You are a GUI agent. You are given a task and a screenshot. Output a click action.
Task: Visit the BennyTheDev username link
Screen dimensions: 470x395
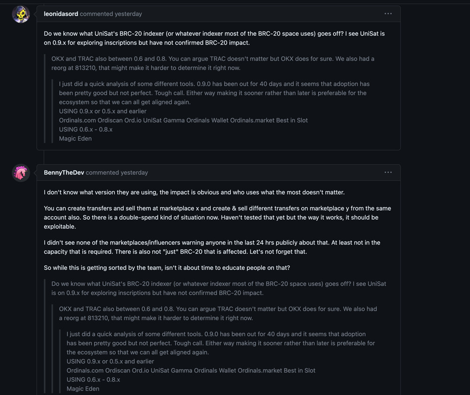(x=64, y=173)
